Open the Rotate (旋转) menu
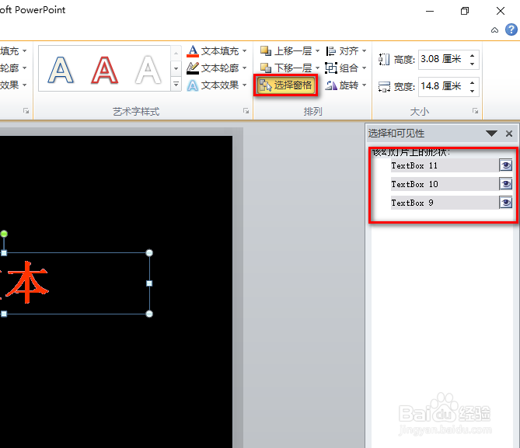Viewport: 520px width, 448px height. (x=346, y=85)
